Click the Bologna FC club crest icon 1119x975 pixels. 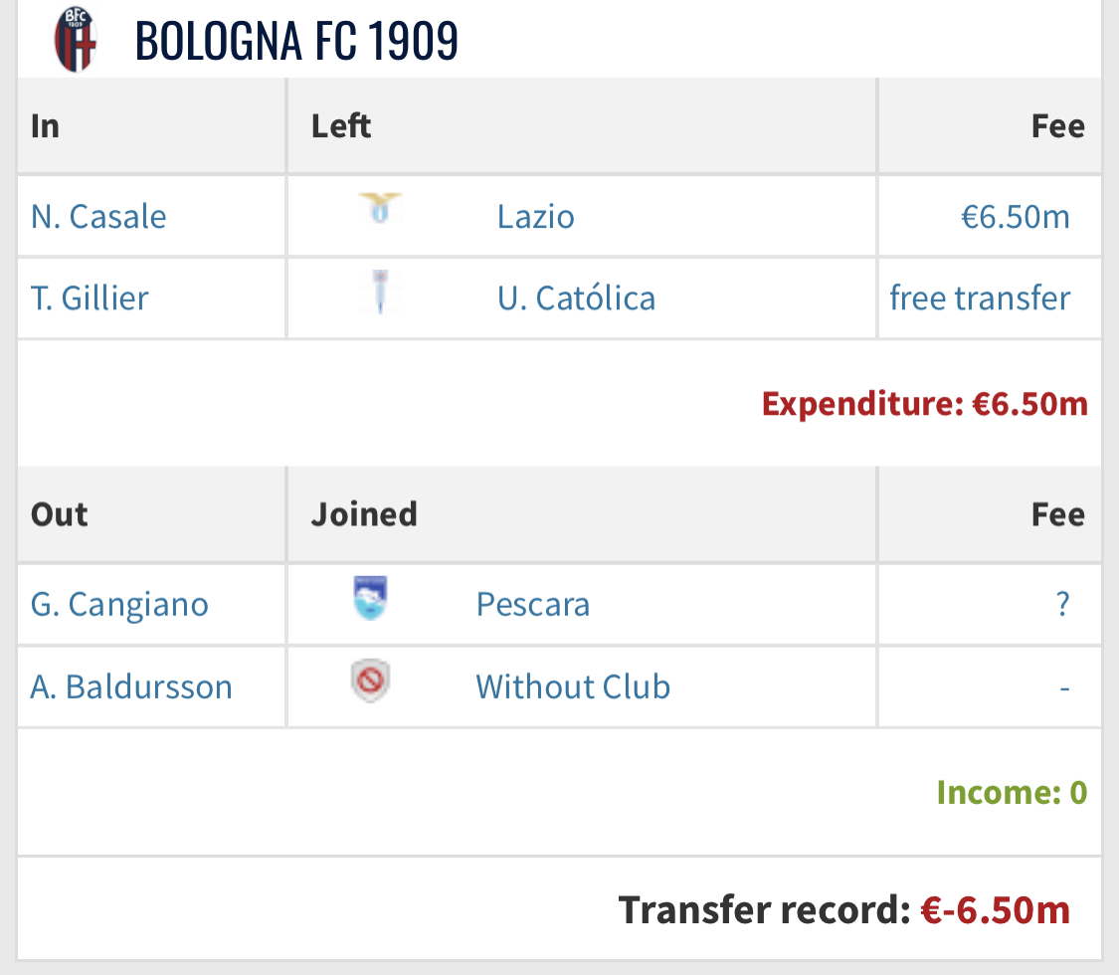76,40
